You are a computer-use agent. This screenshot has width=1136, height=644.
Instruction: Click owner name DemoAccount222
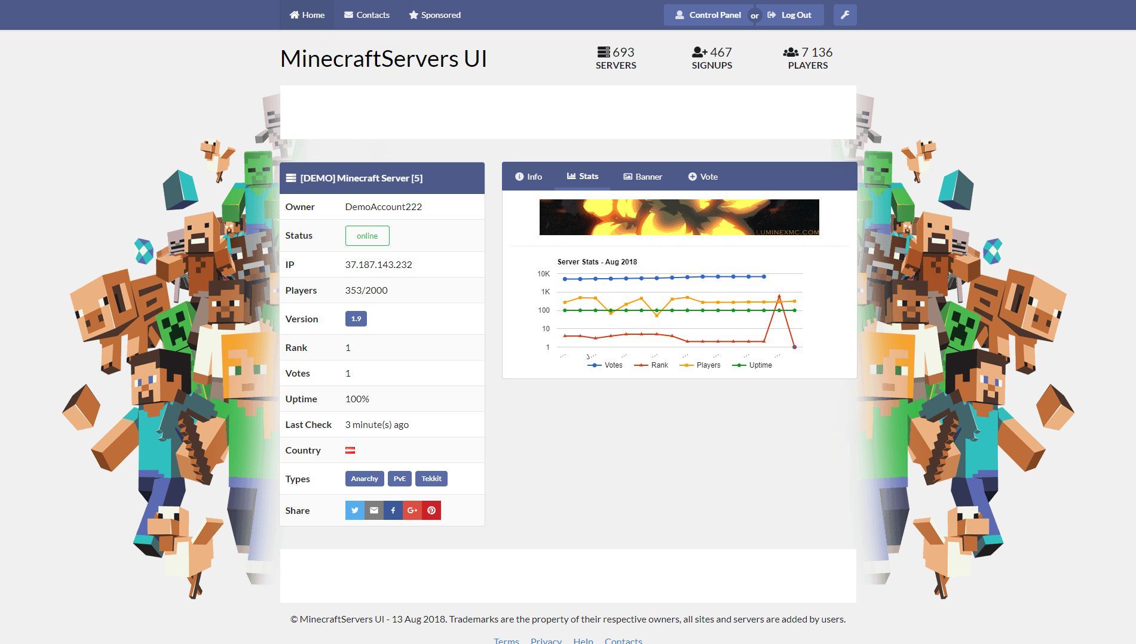tap(383, 207)
